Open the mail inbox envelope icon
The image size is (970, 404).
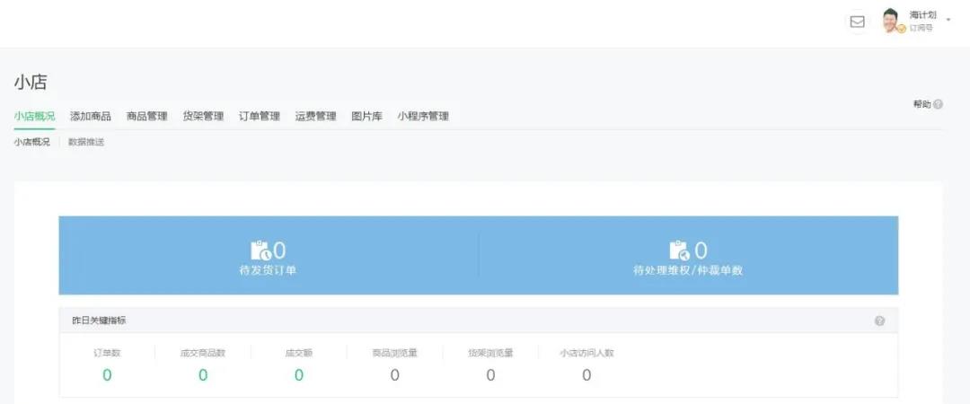click(858, 22)
